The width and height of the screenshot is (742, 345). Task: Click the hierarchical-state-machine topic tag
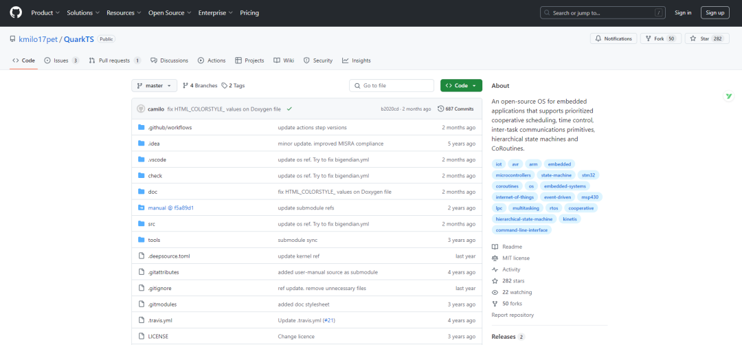524,219
